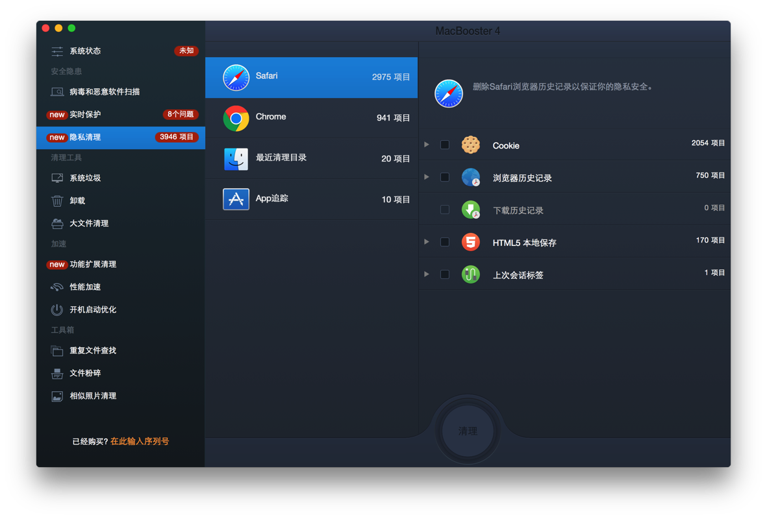767x519 pixels.
Task: Click the 相似照片清理 photo icon
Action: [57, 396]
